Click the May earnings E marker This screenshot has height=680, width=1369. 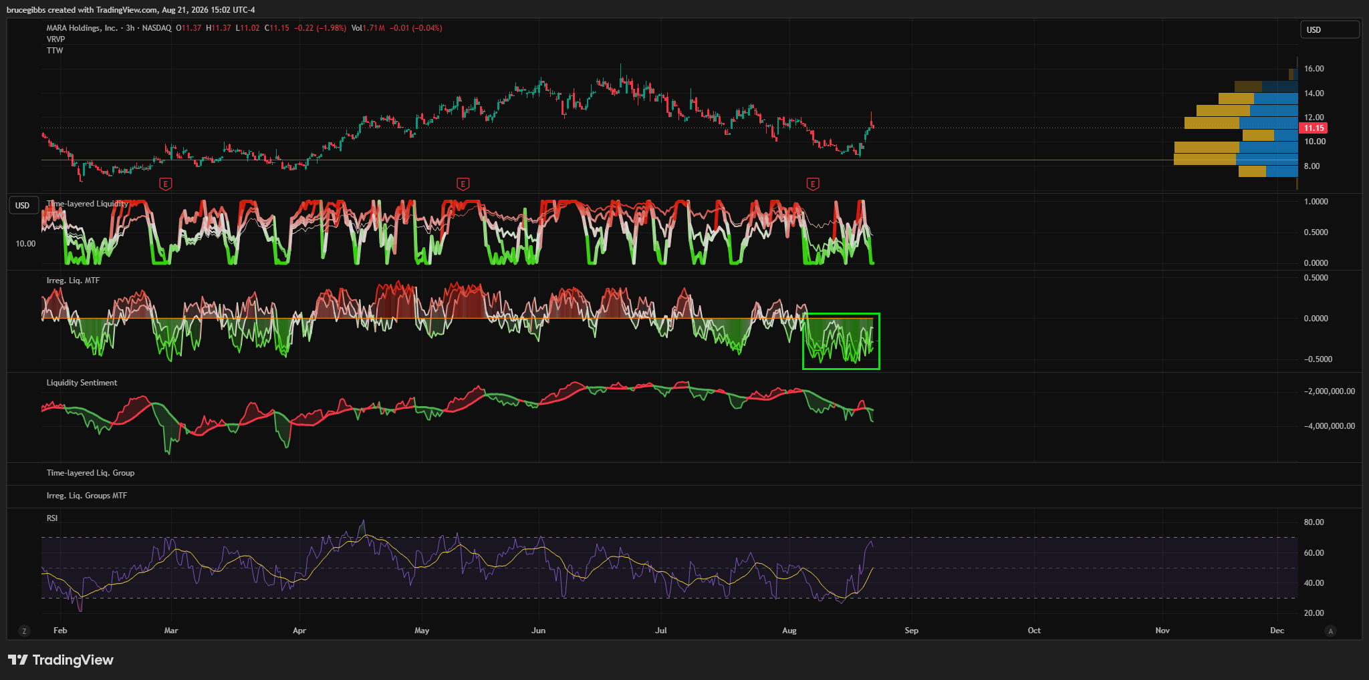click(463, 184)
